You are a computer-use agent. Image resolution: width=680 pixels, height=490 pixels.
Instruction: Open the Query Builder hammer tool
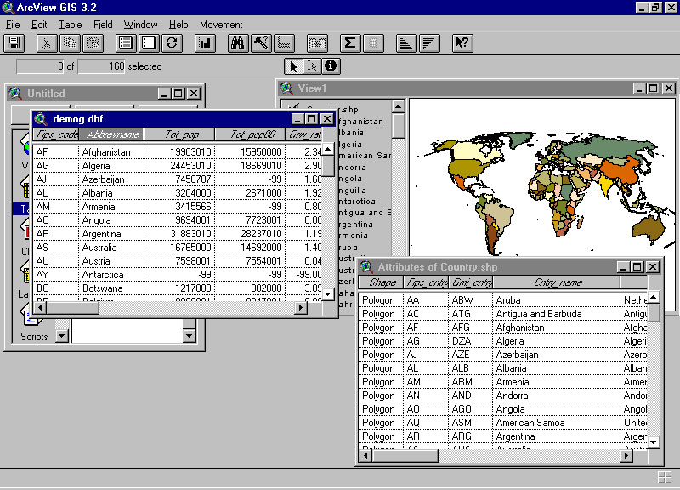[x=261, y=43]
